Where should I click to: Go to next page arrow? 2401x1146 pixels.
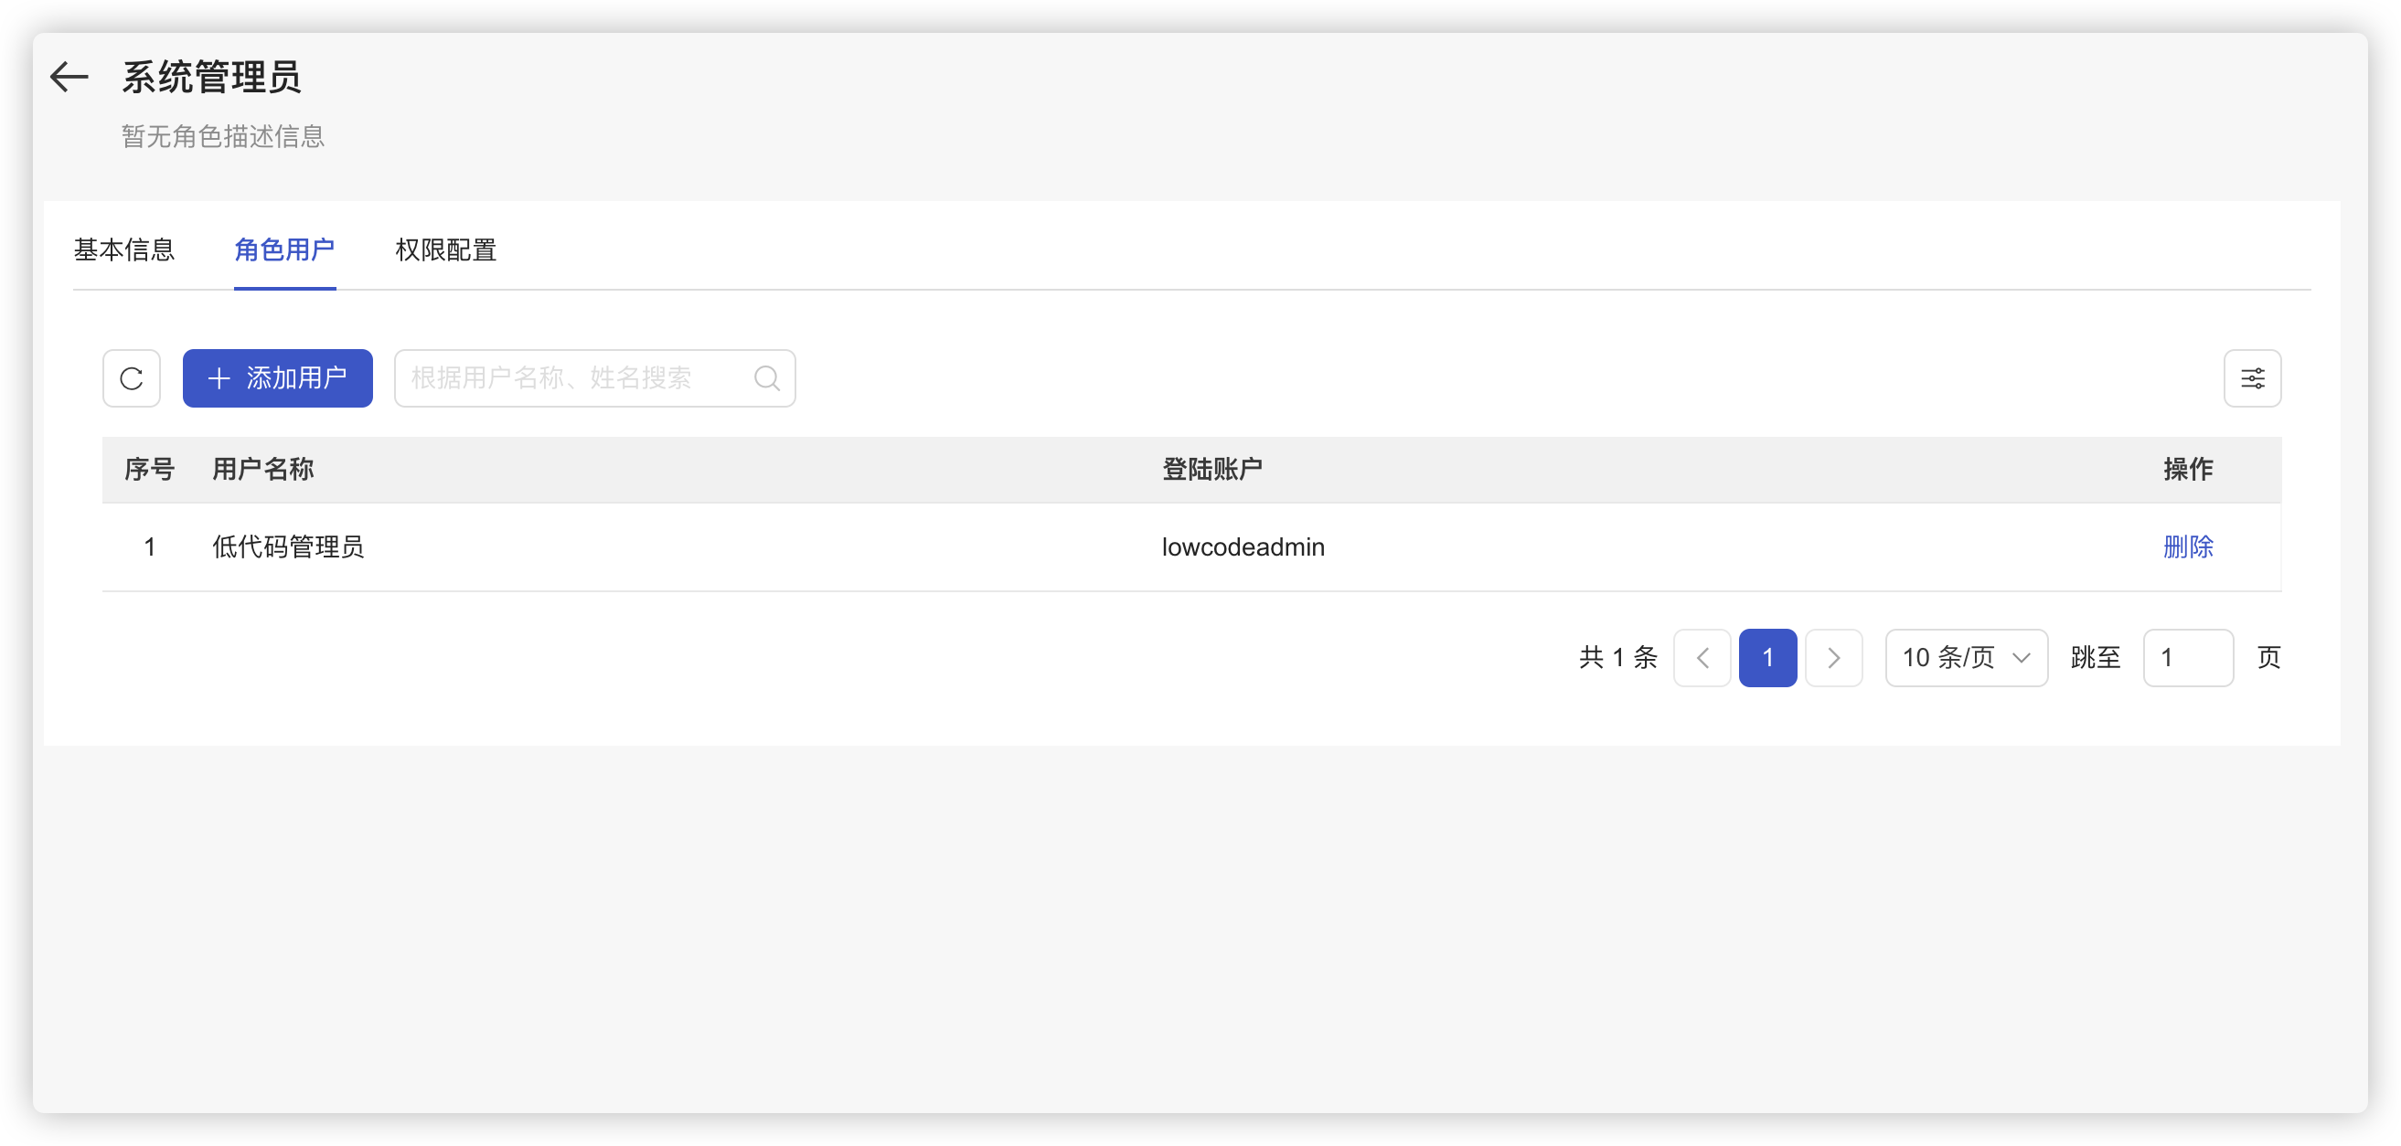1833,658
